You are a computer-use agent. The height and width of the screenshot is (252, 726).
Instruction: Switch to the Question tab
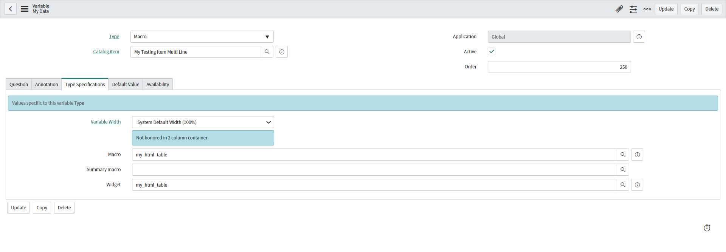[19, 84]
